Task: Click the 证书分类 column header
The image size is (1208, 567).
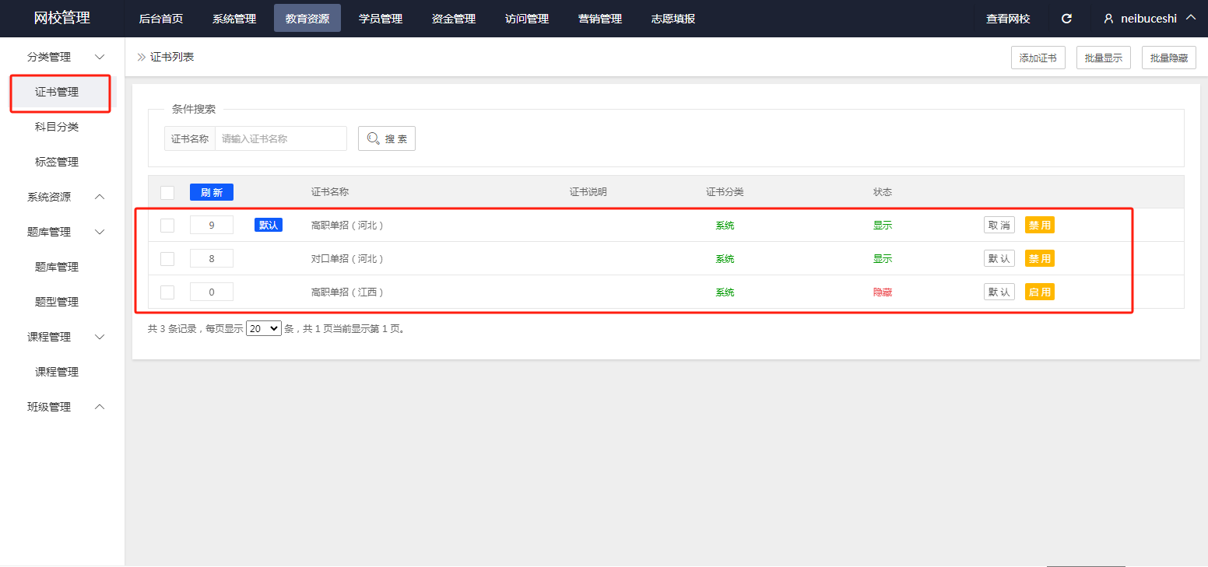Action: [x=725, y=192]
